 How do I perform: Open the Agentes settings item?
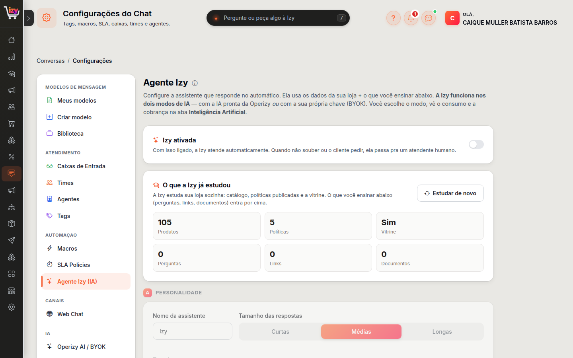tap(86, 199)
